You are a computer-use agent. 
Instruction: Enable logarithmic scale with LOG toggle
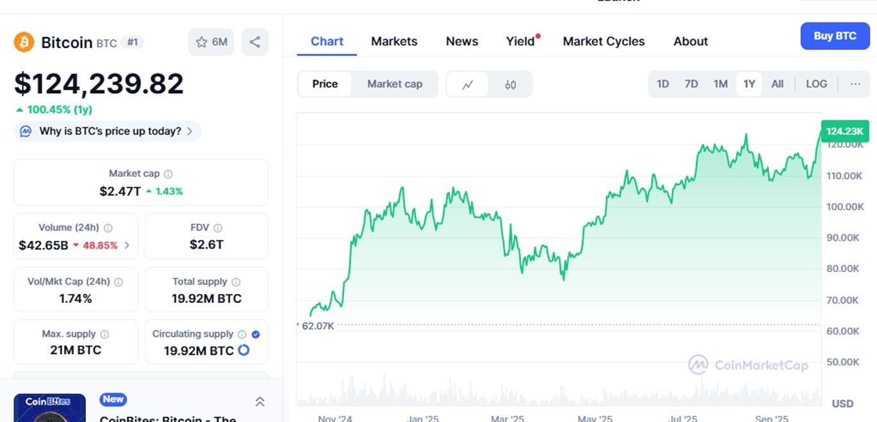click(816, 84)
